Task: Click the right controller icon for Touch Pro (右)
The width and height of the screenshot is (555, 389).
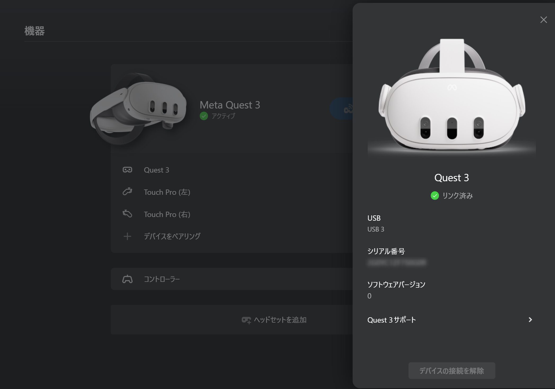Action: point(127,214)
